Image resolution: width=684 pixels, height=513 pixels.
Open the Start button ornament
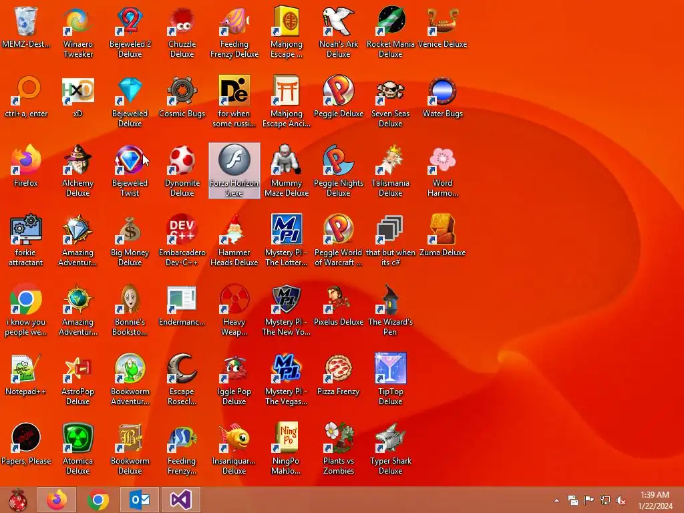[x=18, y=500]
